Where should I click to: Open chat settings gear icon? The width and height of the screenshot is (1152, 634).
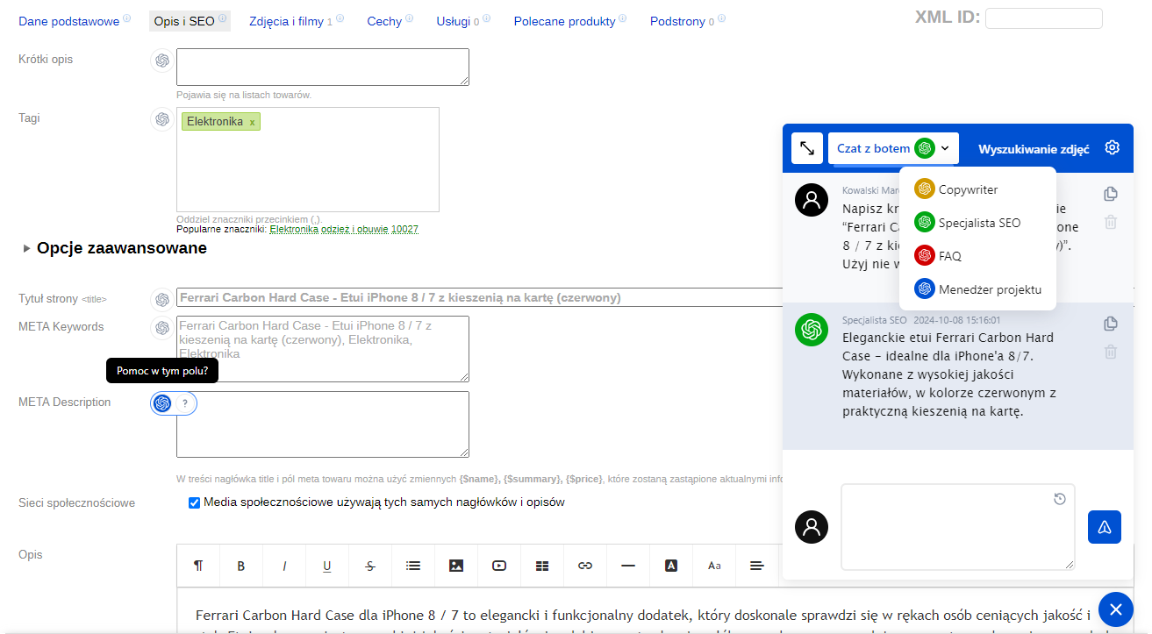[1113, 147]
